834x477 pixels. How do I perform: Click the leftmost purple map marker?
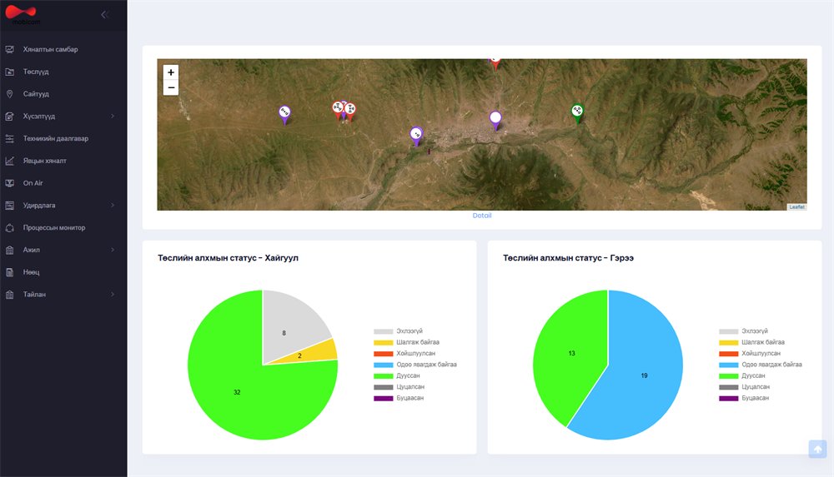coord(284,115)
